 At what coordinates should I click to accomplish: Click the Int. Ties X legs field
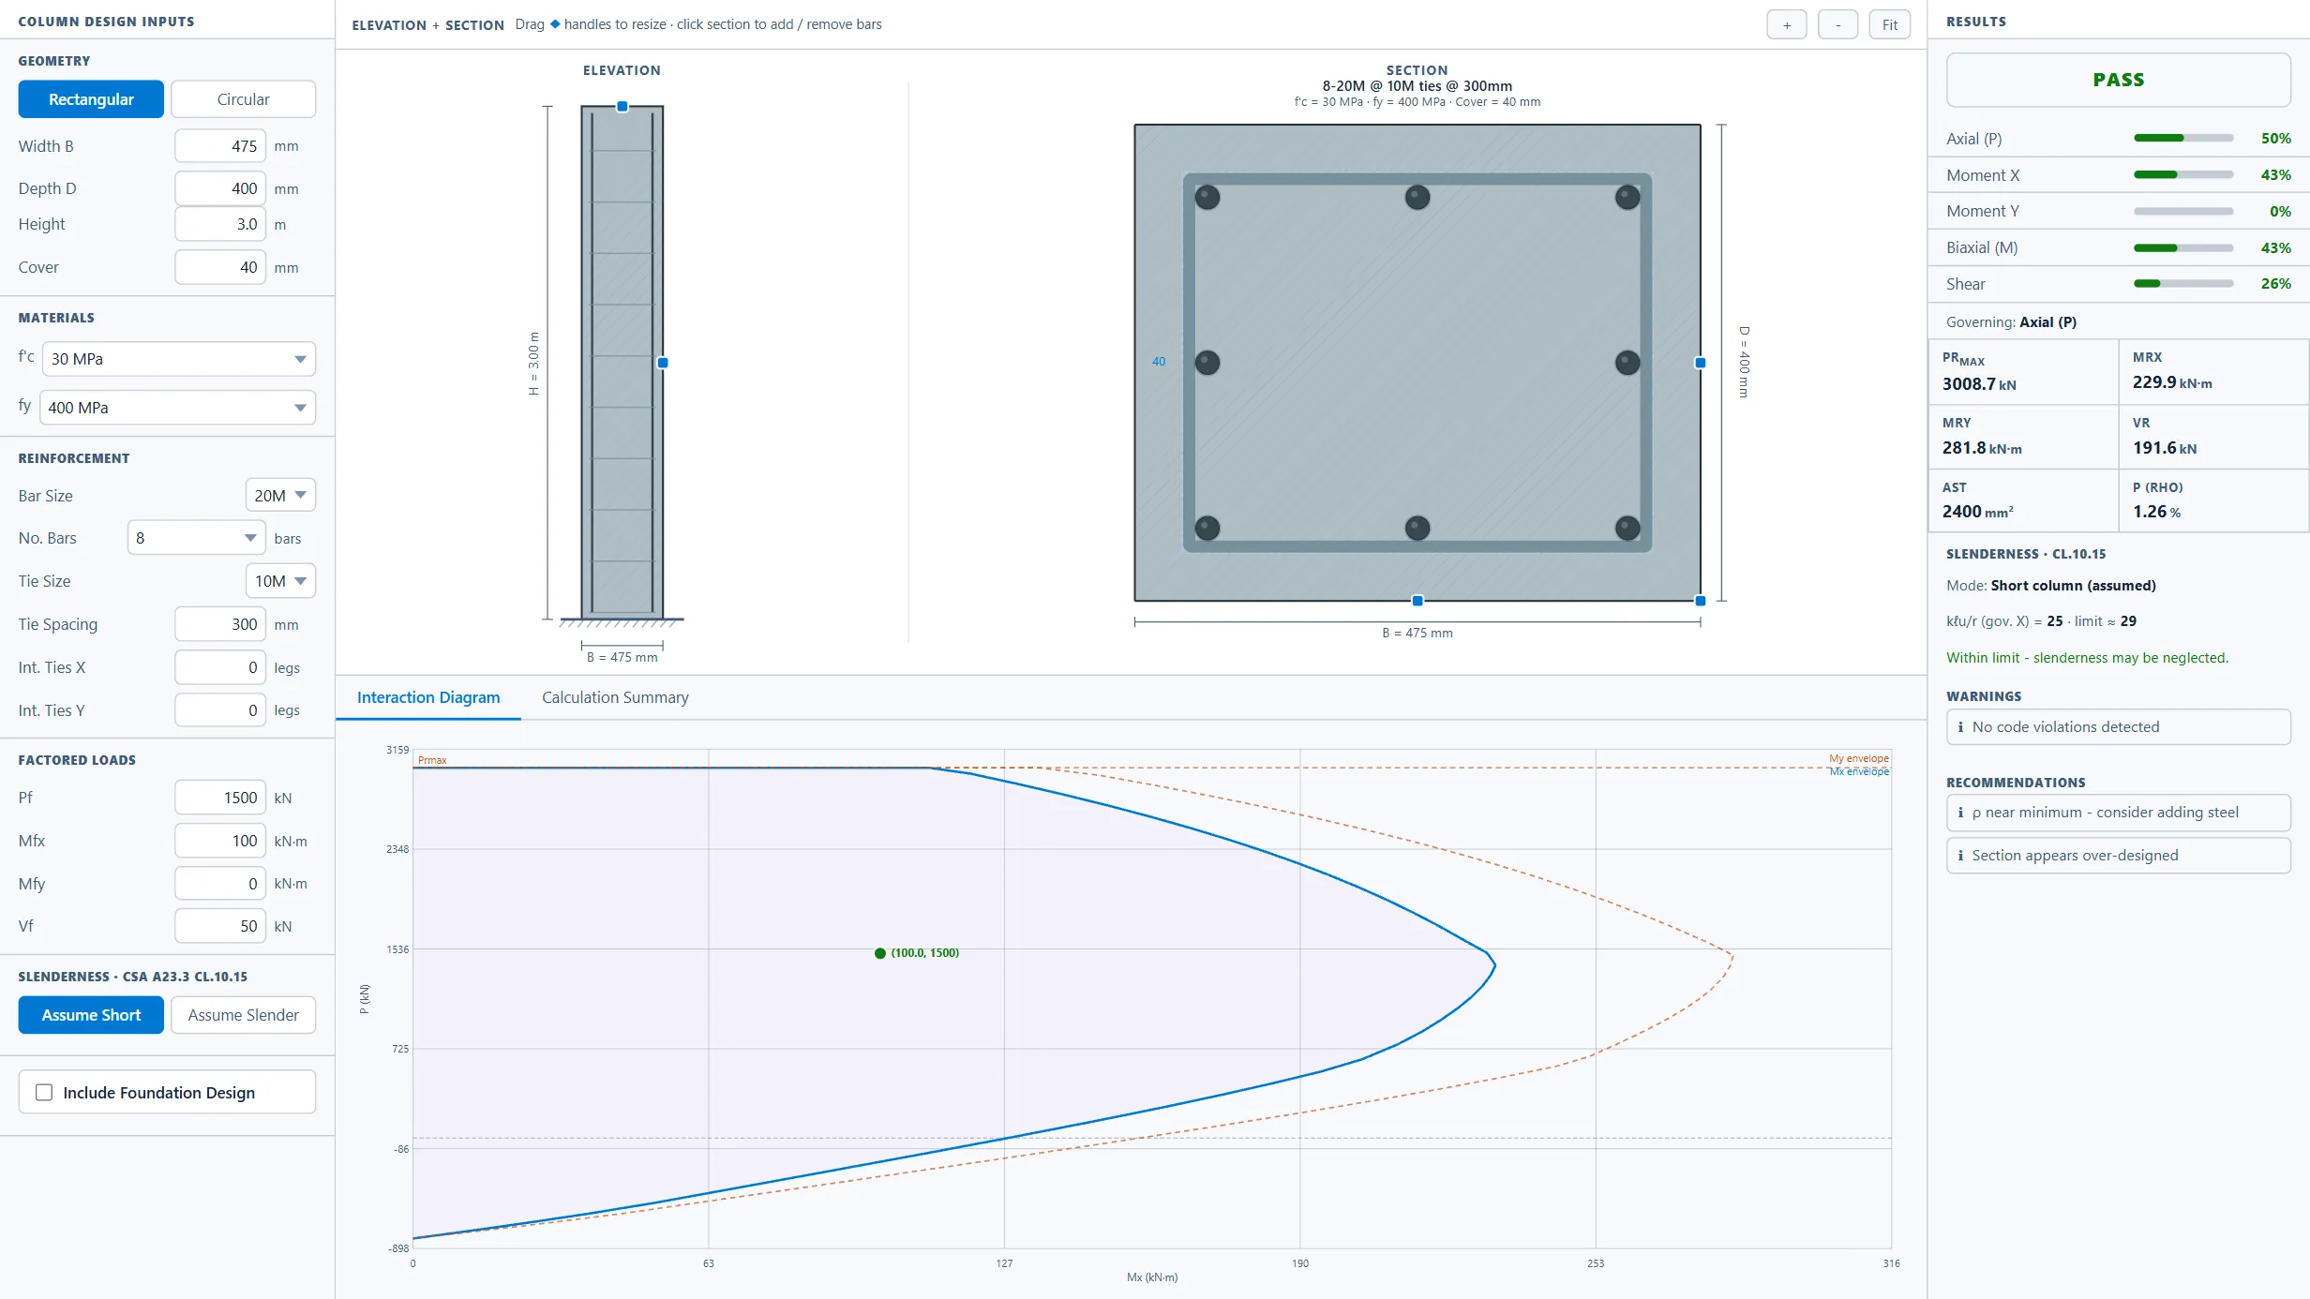point(220,667)
